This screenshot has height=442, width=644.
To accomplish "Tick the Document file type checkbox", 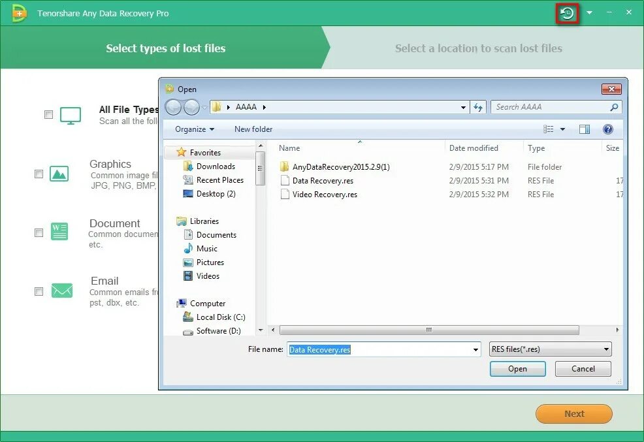I will [39, 232].
